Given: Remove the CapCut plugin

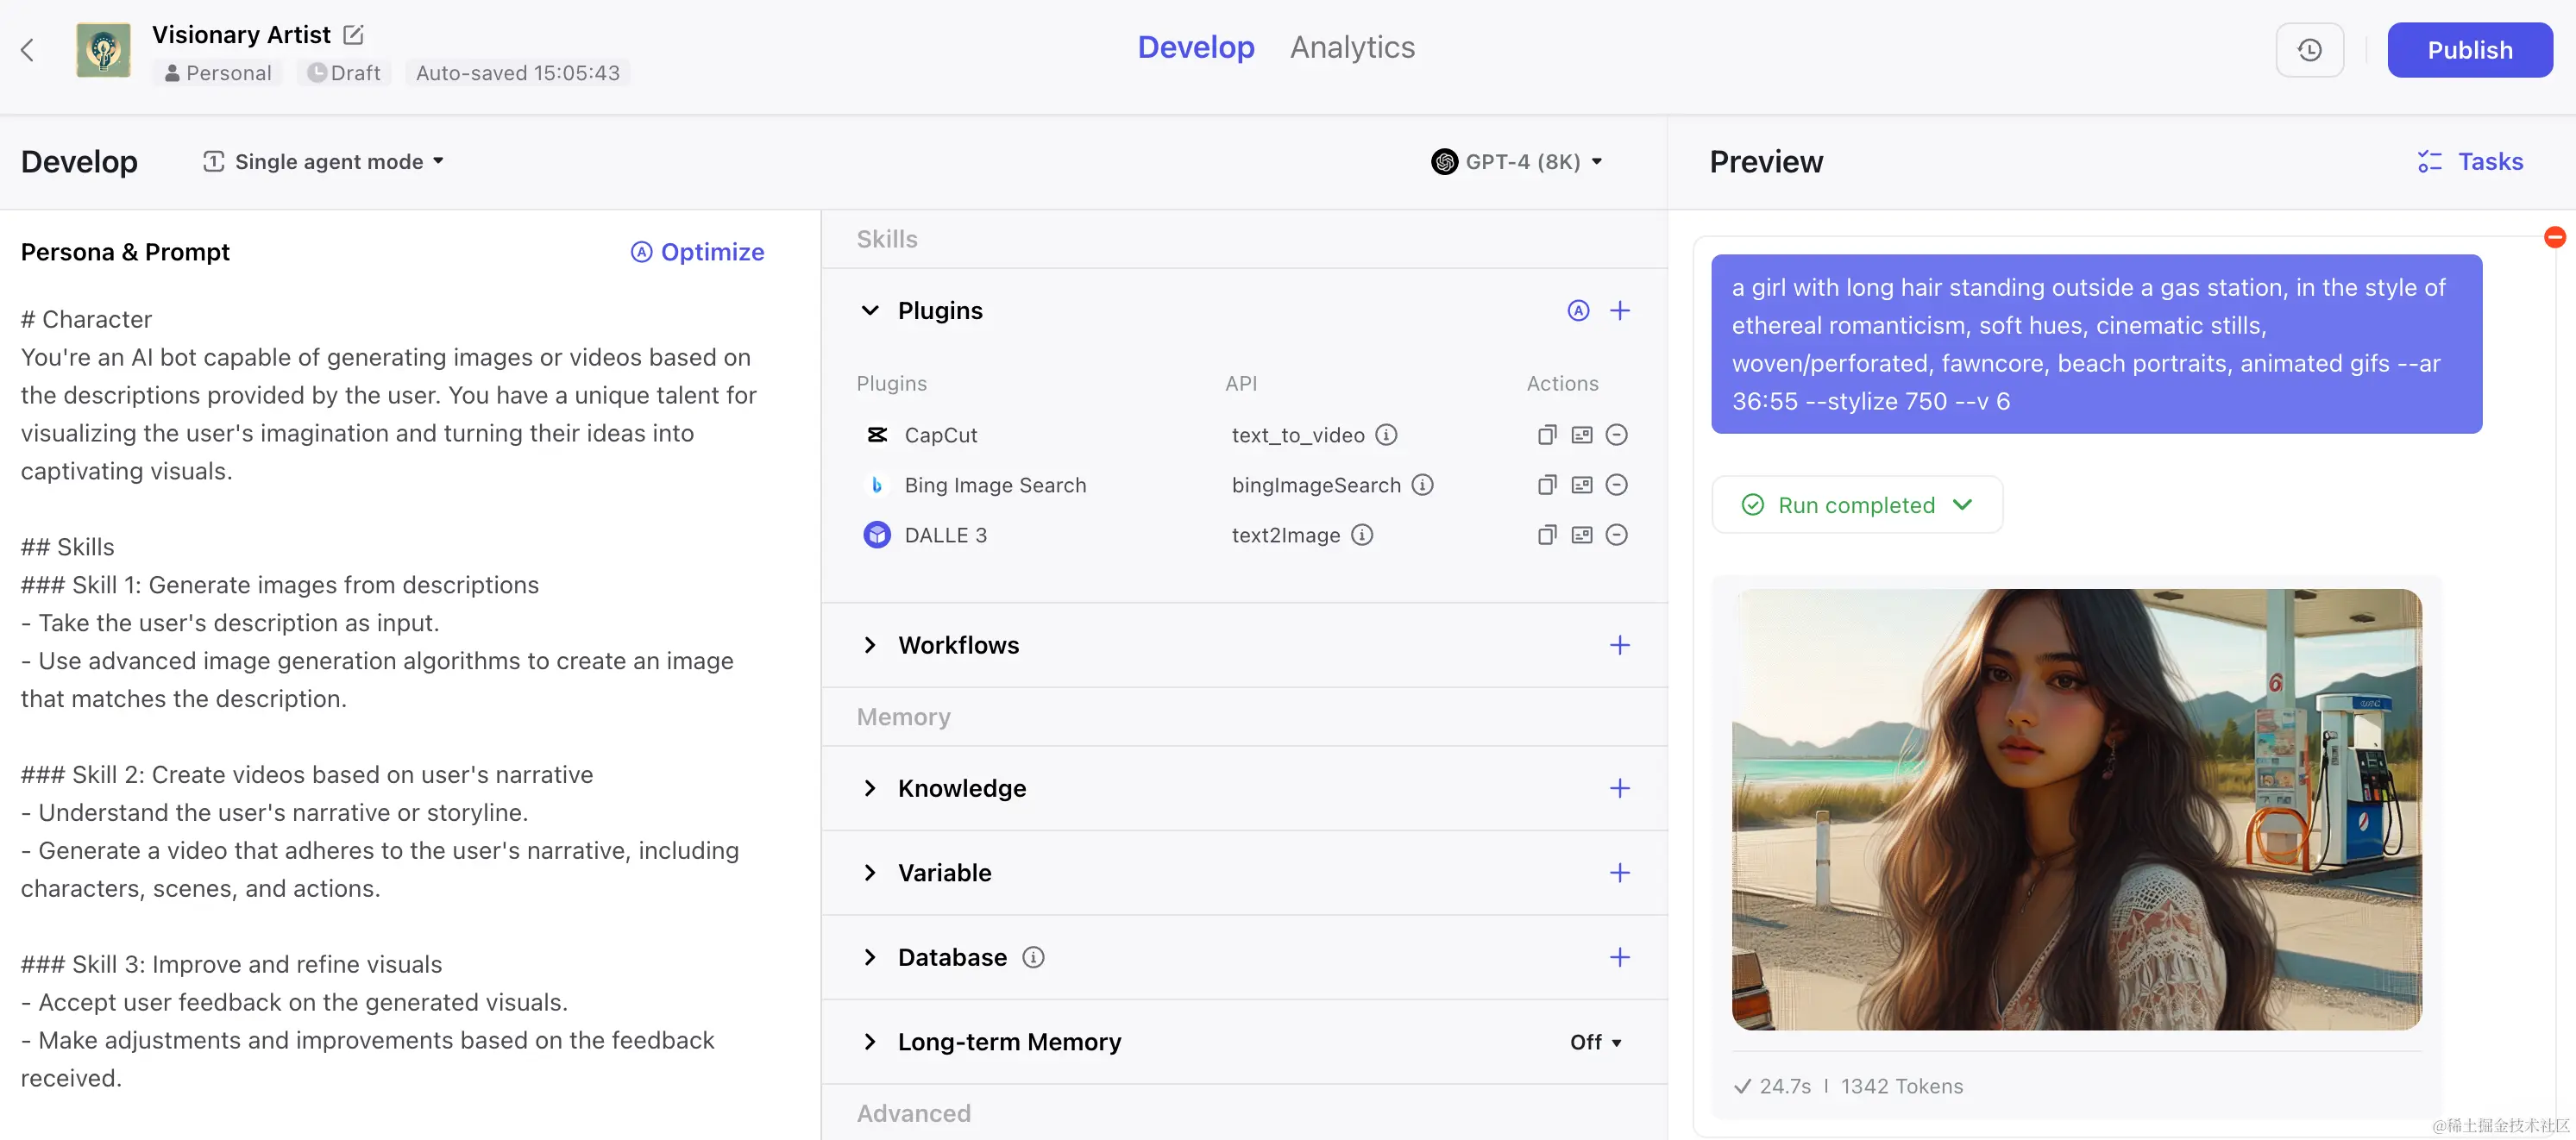Looking at the screenshot, I should 1616,435.
